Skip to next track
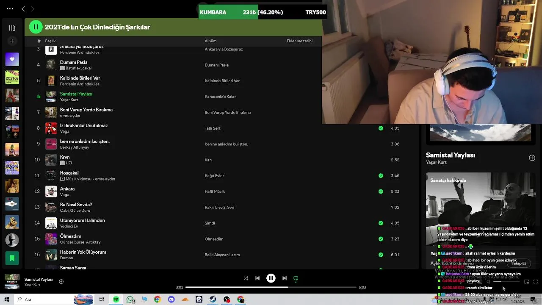 [x=285, y=278]
